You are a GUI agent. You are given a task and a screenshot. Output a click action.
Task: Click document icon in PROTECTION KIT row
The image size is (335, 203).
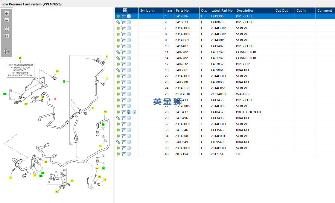point(129,112)
